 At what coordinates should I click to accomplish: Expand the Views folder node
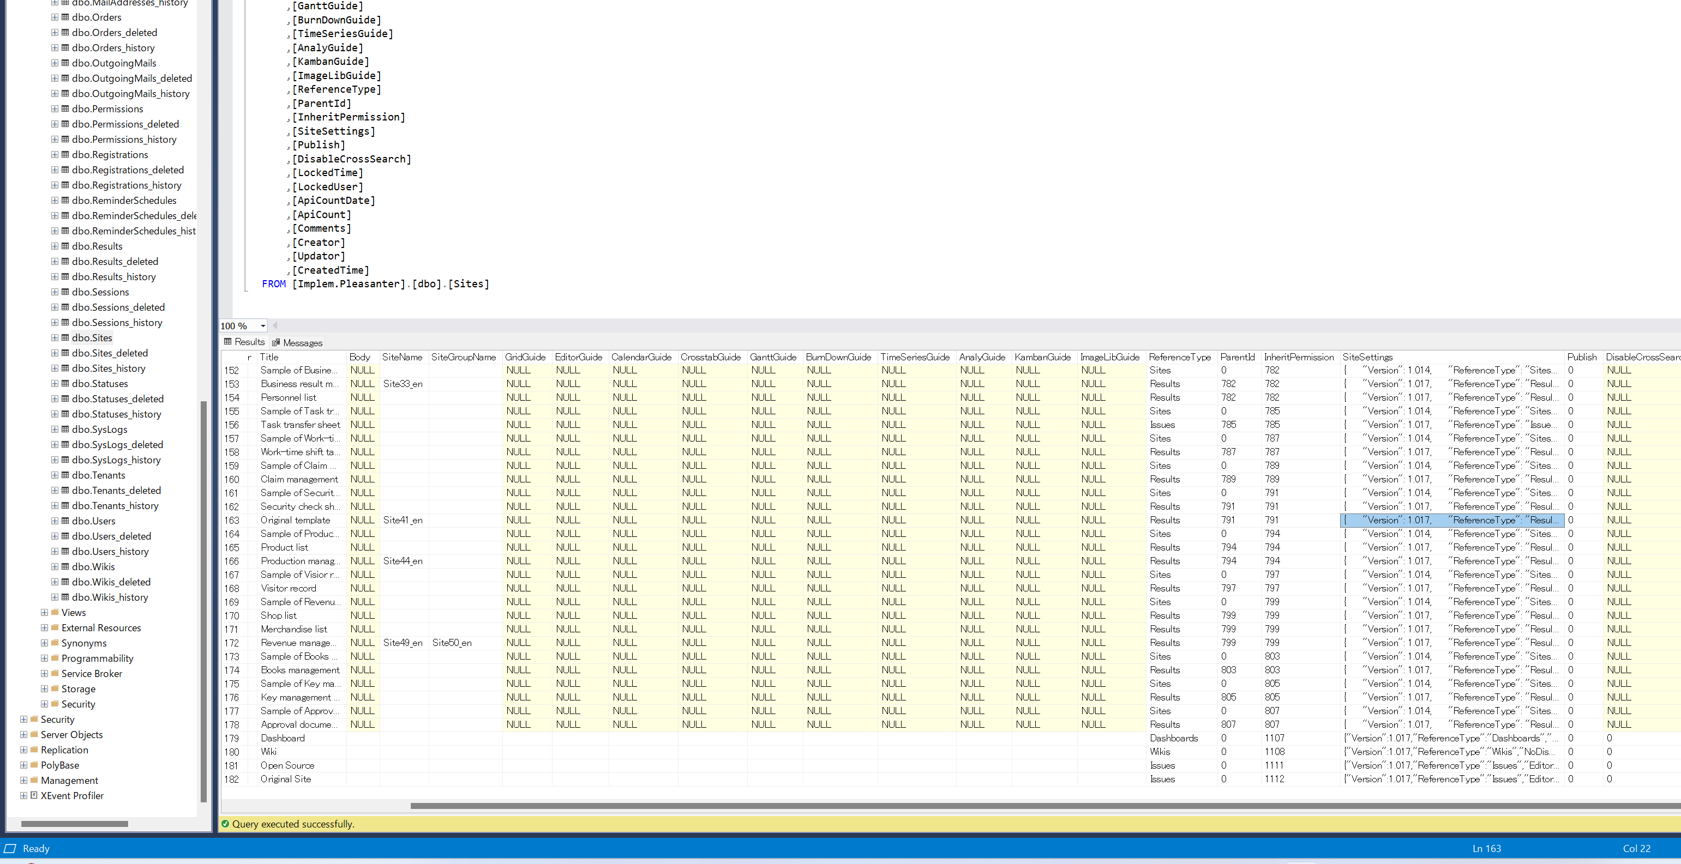(44, 612)
